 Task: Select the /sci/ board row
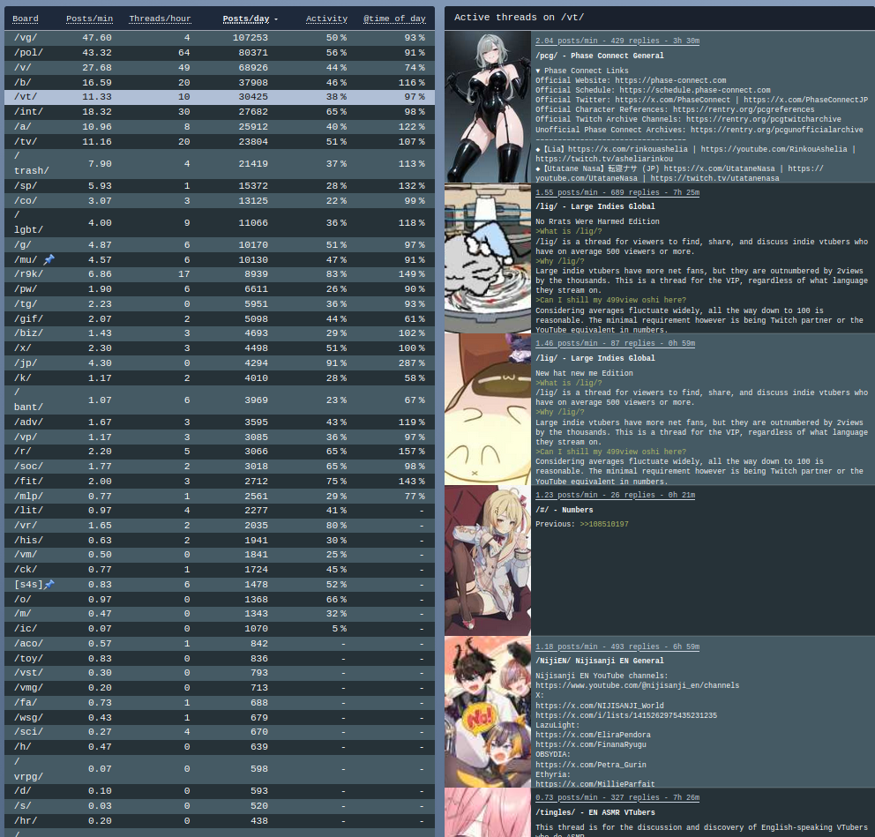pos(220,731)
